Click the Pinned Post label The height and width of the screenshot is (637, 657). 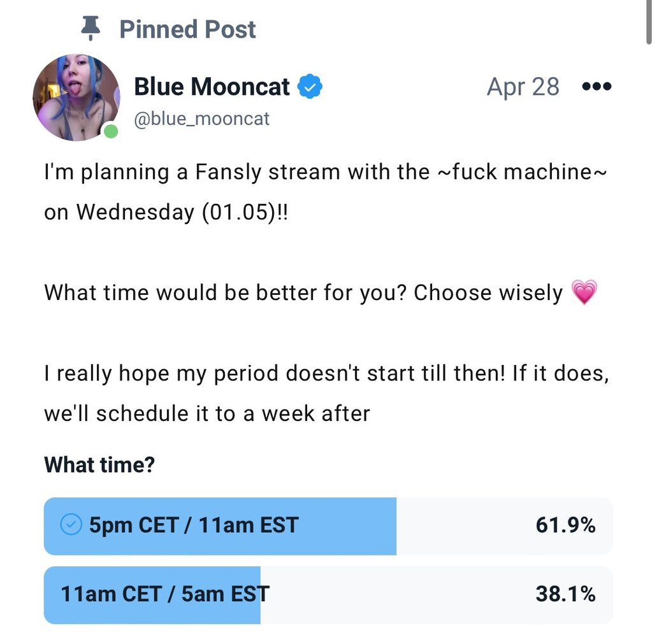tap(187, 29)
